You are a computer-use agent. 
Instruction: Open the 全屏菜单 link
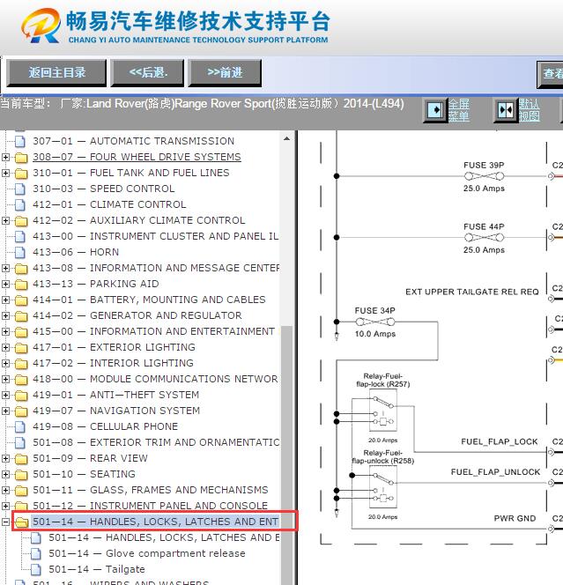pos(458,110)
